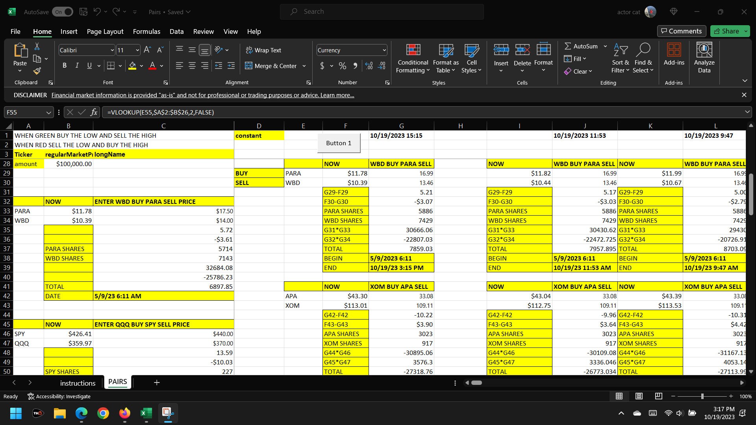Open Conditional Formatting options
This screenshot has height=425, width=756.
point(412,58)
